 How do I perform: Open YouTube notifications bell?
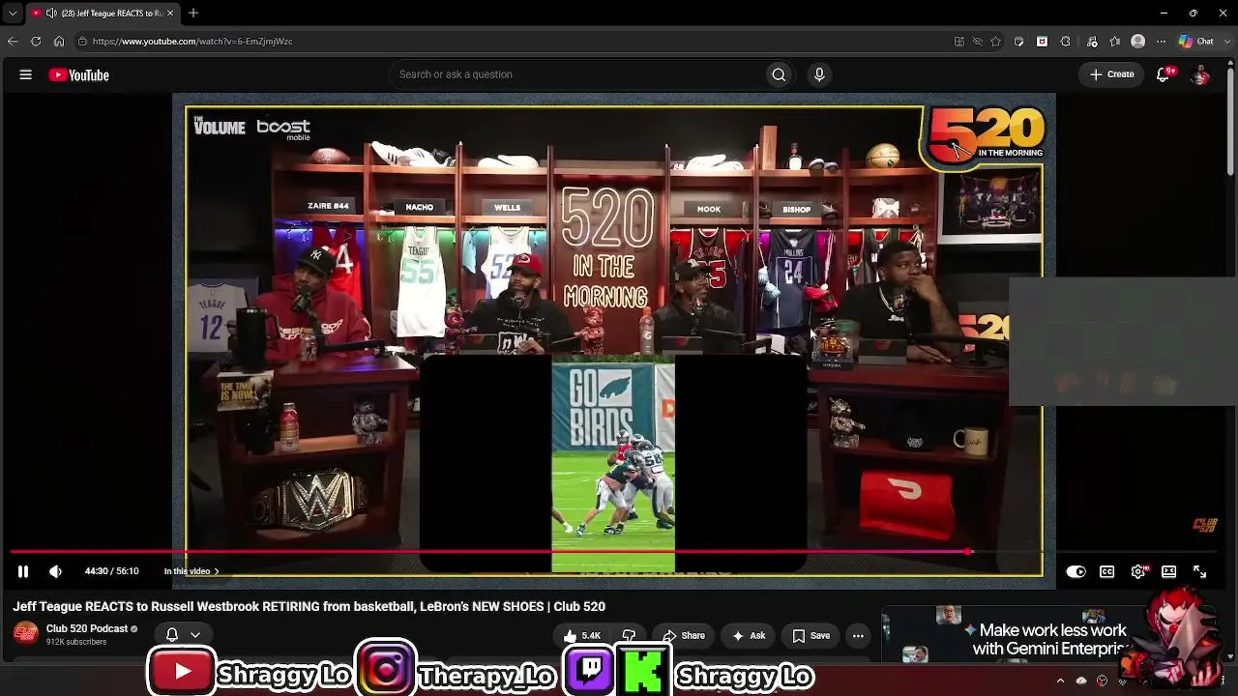[1164, 74]
